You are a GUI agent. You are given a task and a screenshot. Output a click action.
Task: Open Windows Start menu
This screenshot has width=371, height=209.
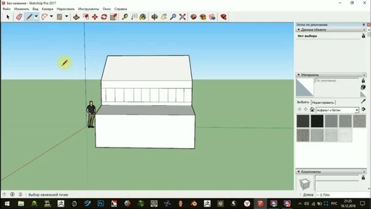pyautogui.click(x=7, y=204)
